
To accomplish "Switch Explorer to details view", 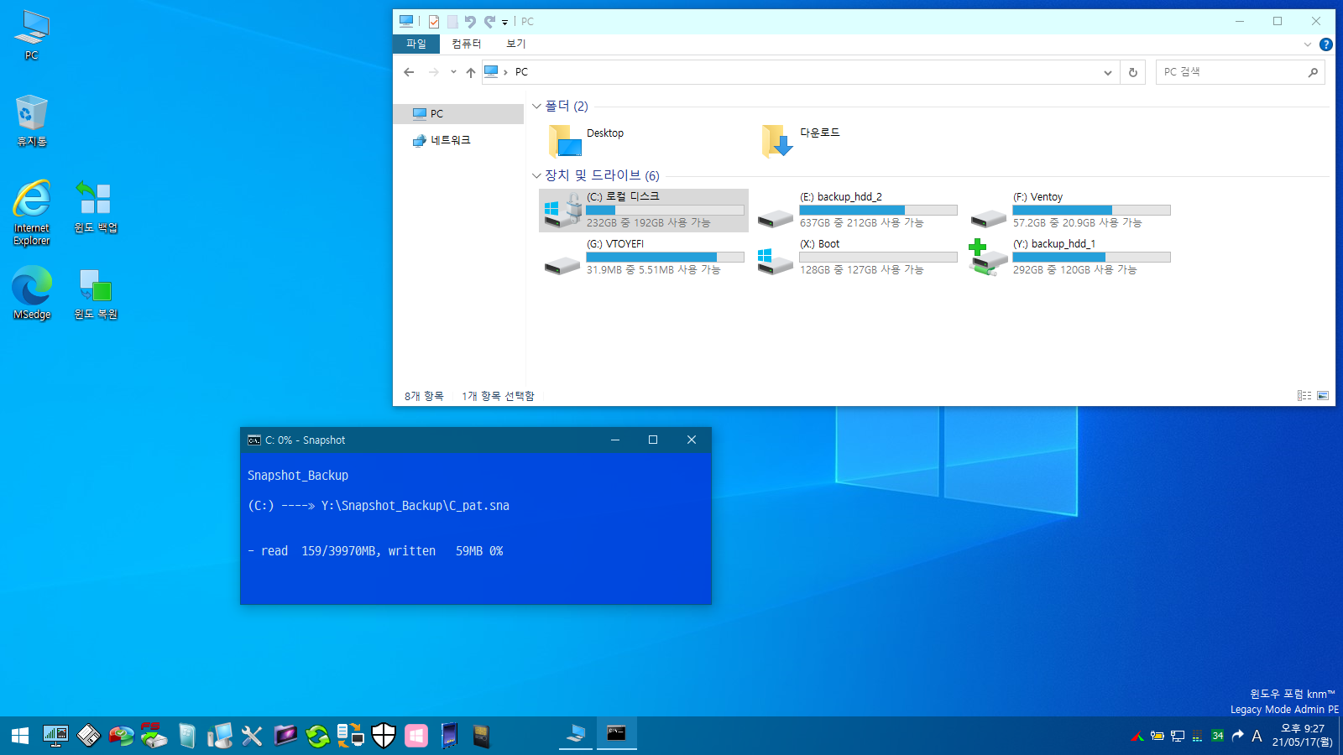I will click(1304, 396).
